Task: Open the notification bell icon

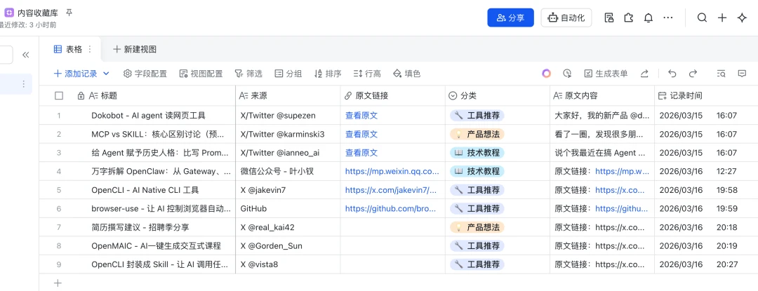Action: click(x=649, y=18)
